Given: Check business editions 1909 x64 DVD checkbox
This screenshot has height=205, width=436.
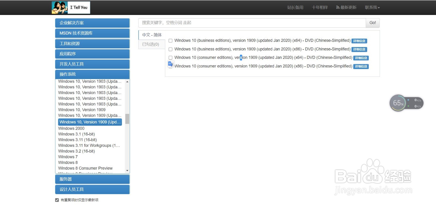Looking at the screenshot, I should (171, 41).
